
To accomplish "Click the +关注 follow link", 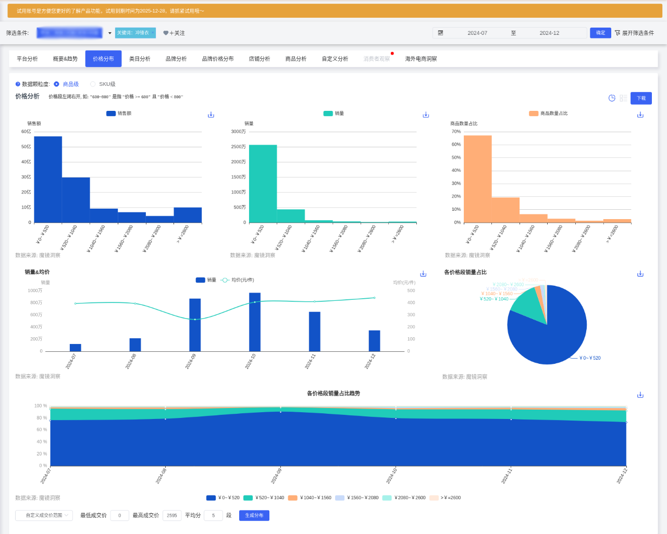I will coord(177,33).
